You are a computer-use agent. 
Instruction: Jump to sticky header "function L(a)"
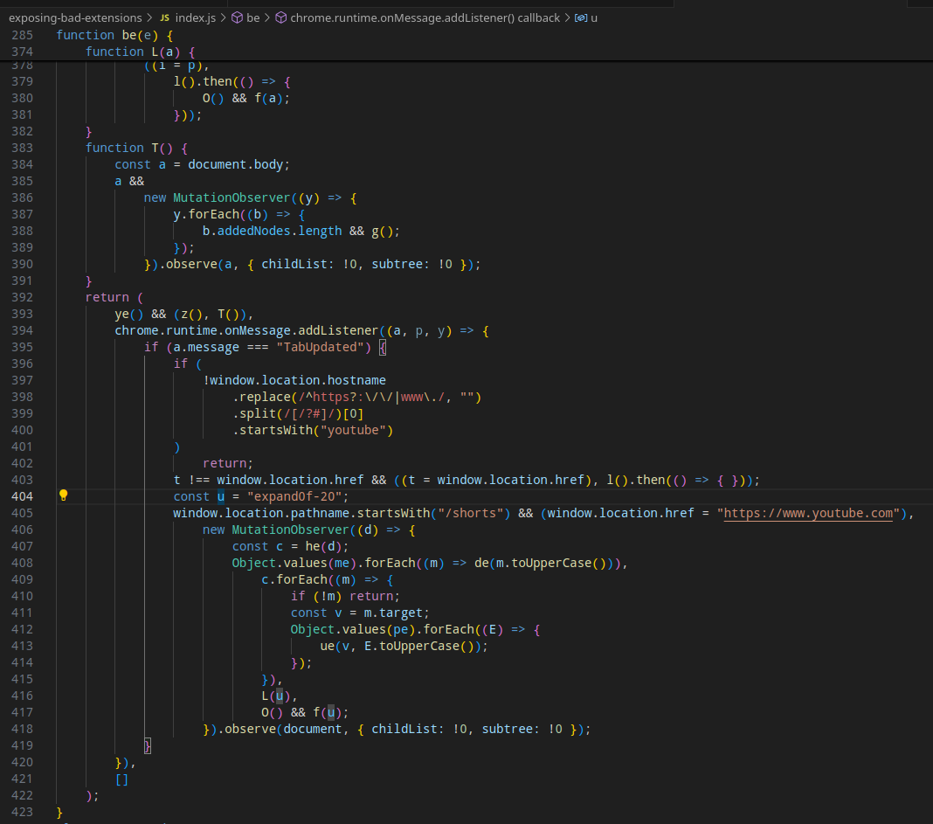tap(140, 52)
